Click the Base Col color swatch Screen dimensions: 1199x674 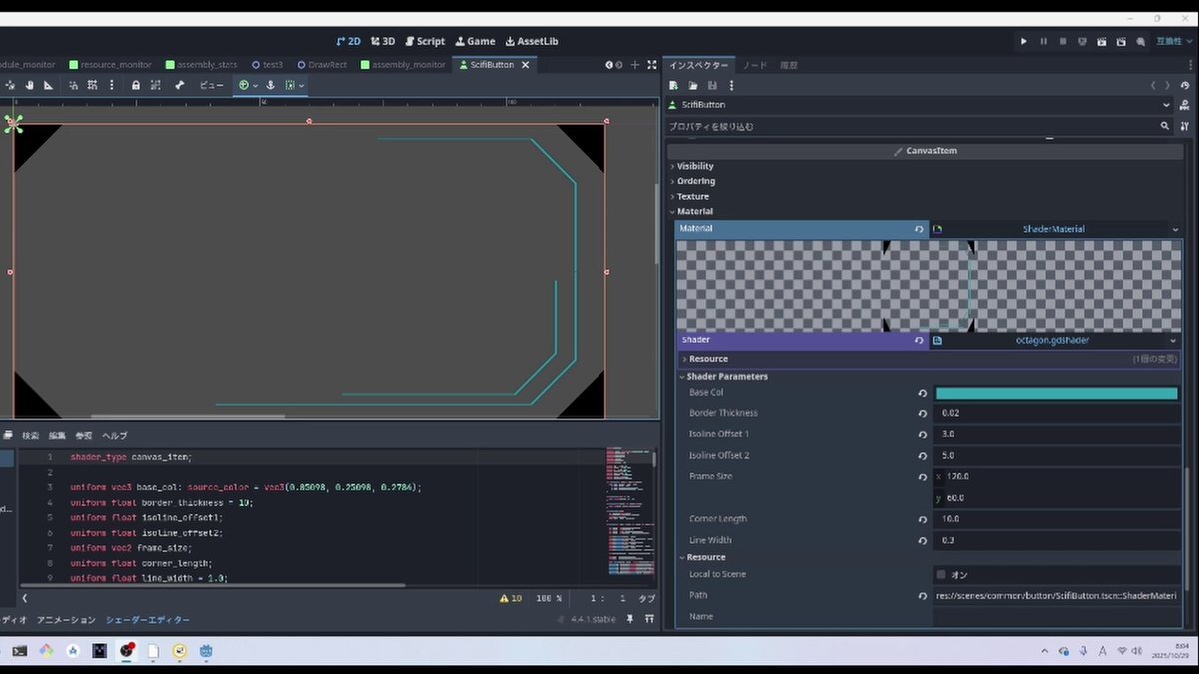click(x=1056, y=393)
